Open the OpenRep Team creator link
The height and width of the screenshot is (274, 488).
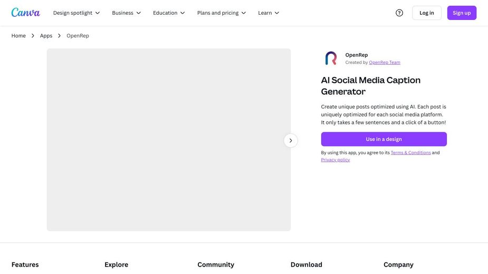(385, 63)
